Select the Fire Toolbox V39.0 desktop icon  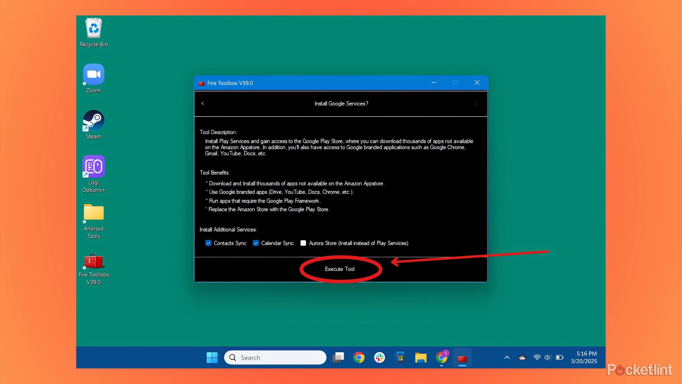(x=94, y=261)
